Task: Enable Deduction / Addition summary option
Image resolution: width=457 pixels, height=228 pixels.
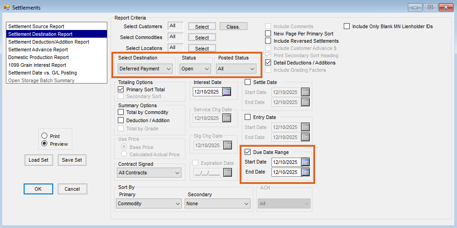Action: click(x=121, y=120)
